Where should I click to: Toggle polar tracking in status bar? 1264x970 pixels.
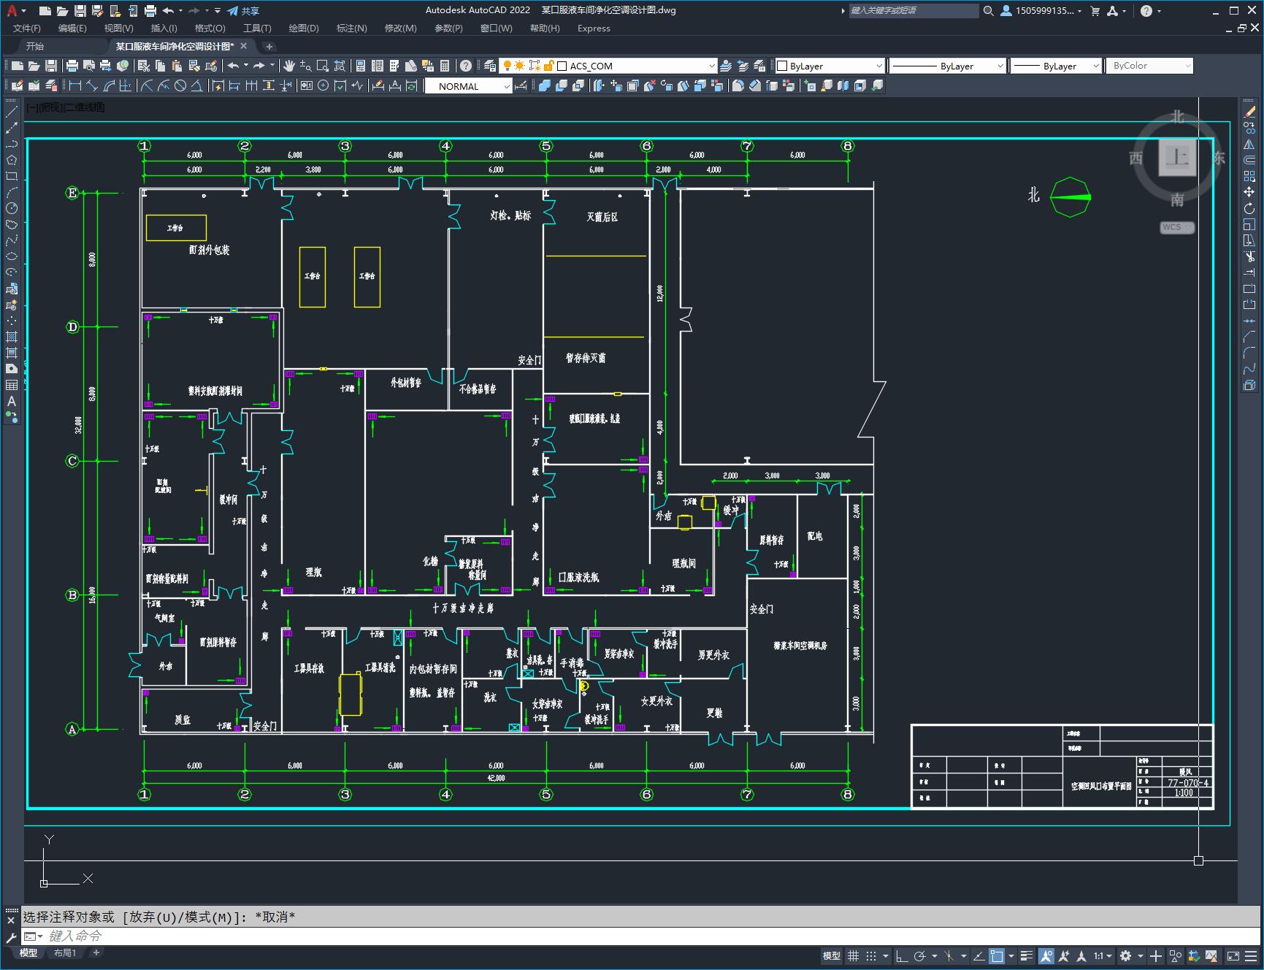pos(920,955)
